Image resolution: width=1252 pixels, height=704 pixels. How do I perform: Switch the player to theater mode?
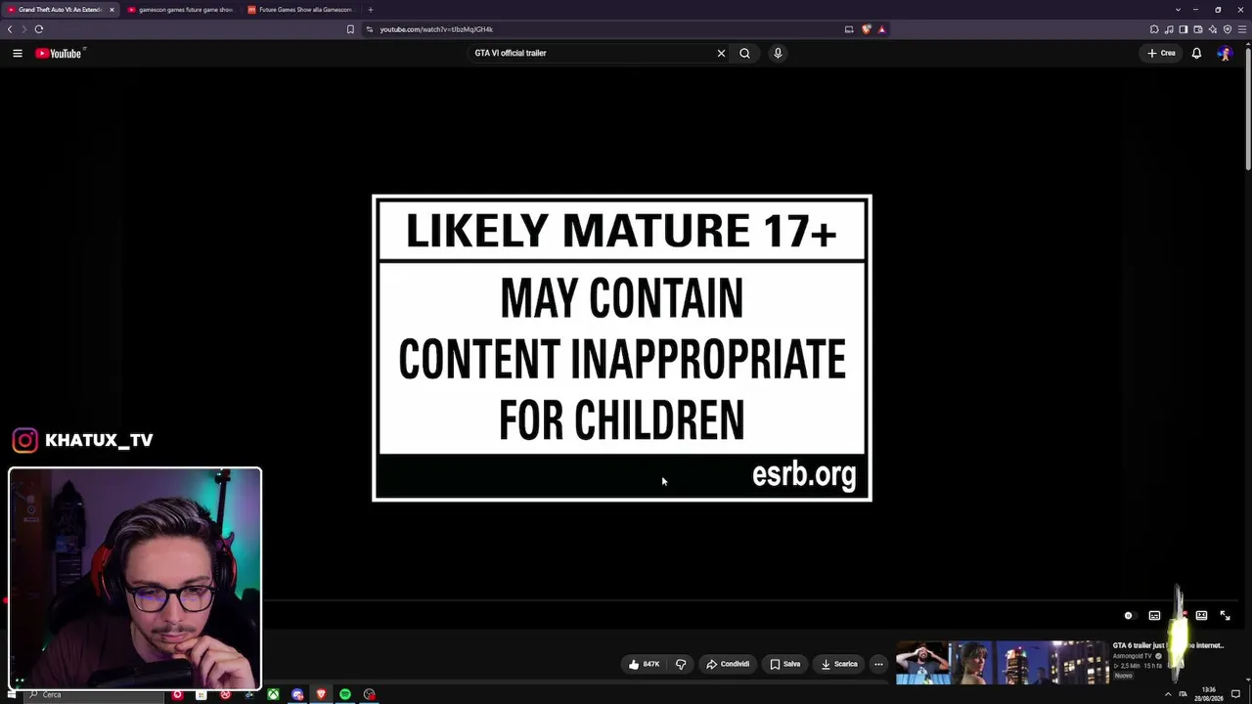1201,616
